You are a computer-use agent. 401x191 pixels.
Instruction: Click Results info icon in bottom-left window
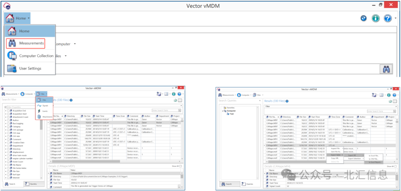pyautogui.click(x=71, y=100)
